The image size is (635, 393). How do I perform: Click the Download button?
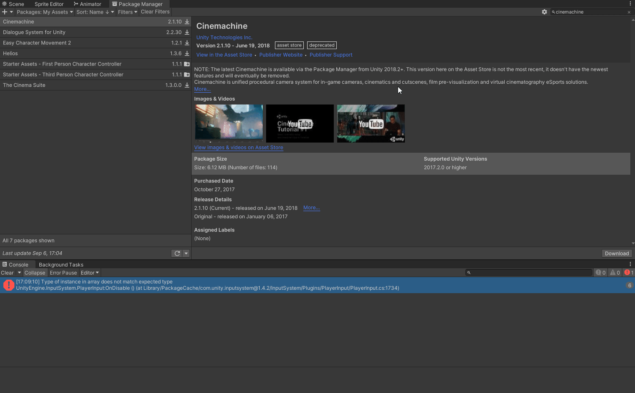point(617,253)
